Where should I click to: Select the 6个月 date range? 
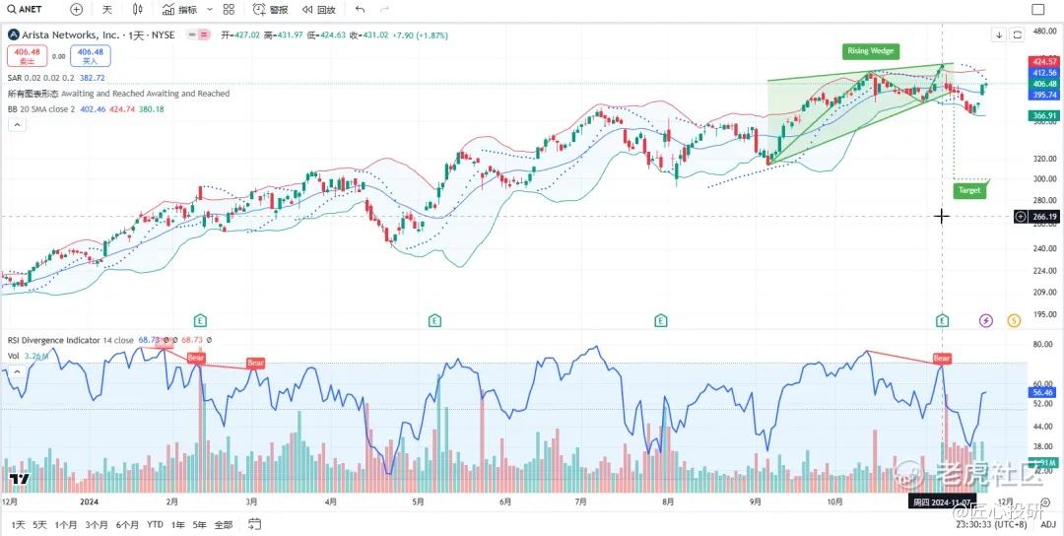pyautogui.click(x=127, y=524)
